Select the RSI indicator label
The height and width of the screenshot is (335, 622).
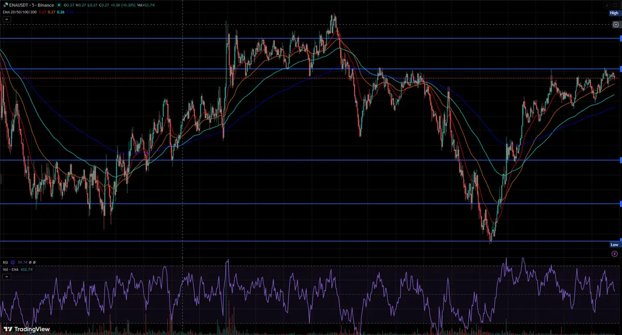click(x=5, y=263)
